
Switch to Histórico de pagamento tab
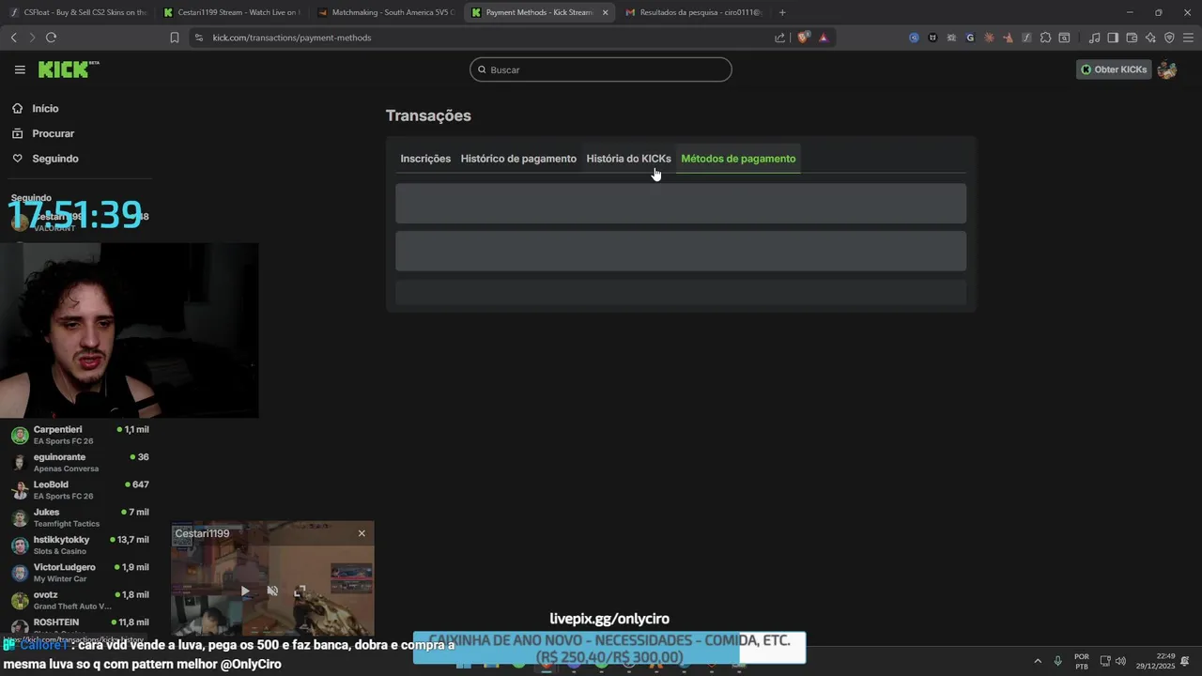pyautogui.click(x=518, y=159)
